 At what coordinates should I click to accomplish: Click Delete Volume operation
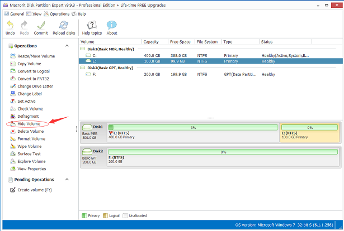pos(27,131)
